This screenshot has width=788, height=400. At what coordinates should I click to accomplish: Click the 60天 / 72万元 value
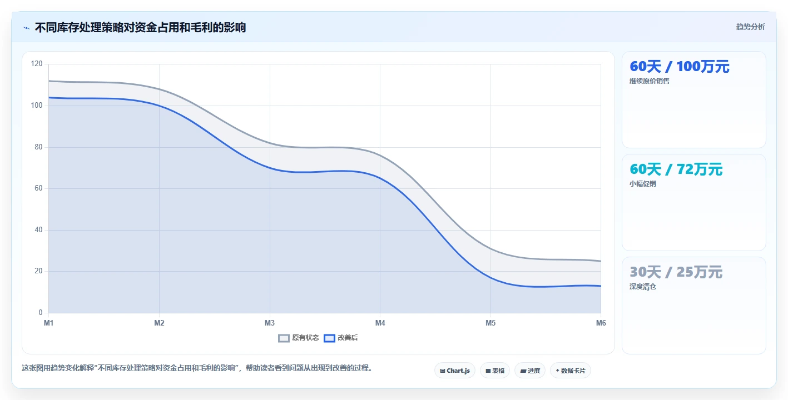676,169
